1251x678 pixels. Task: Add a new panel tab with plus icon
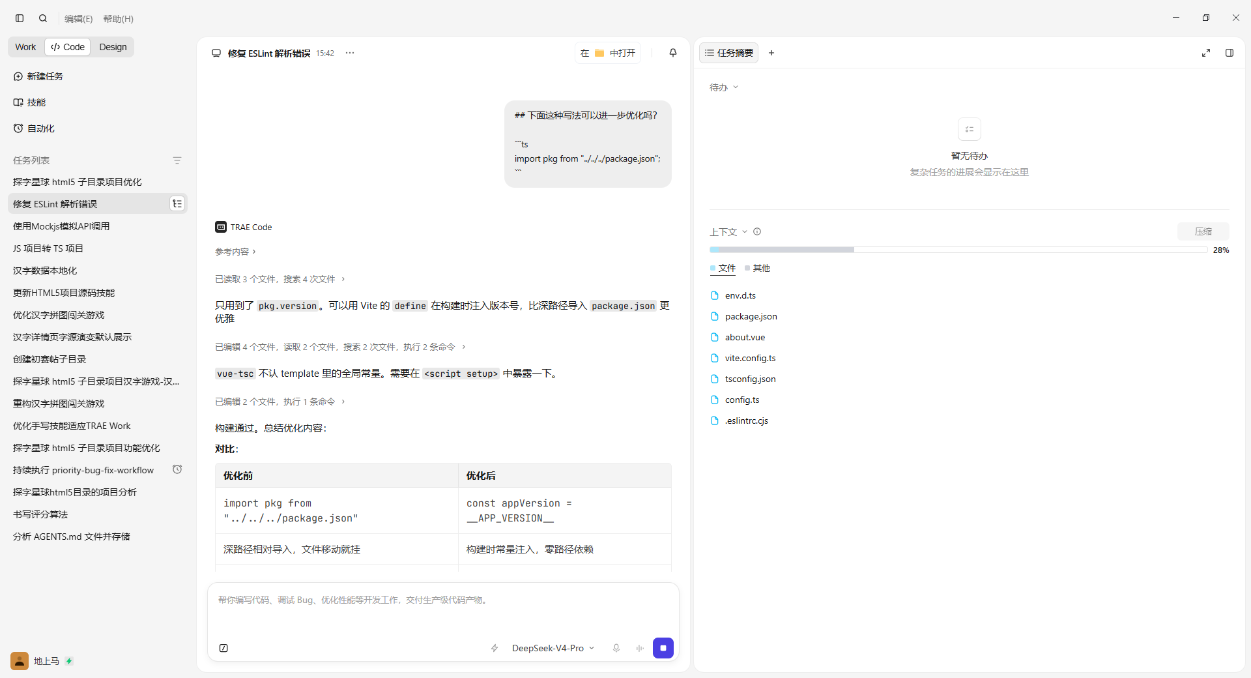(771, 53)
